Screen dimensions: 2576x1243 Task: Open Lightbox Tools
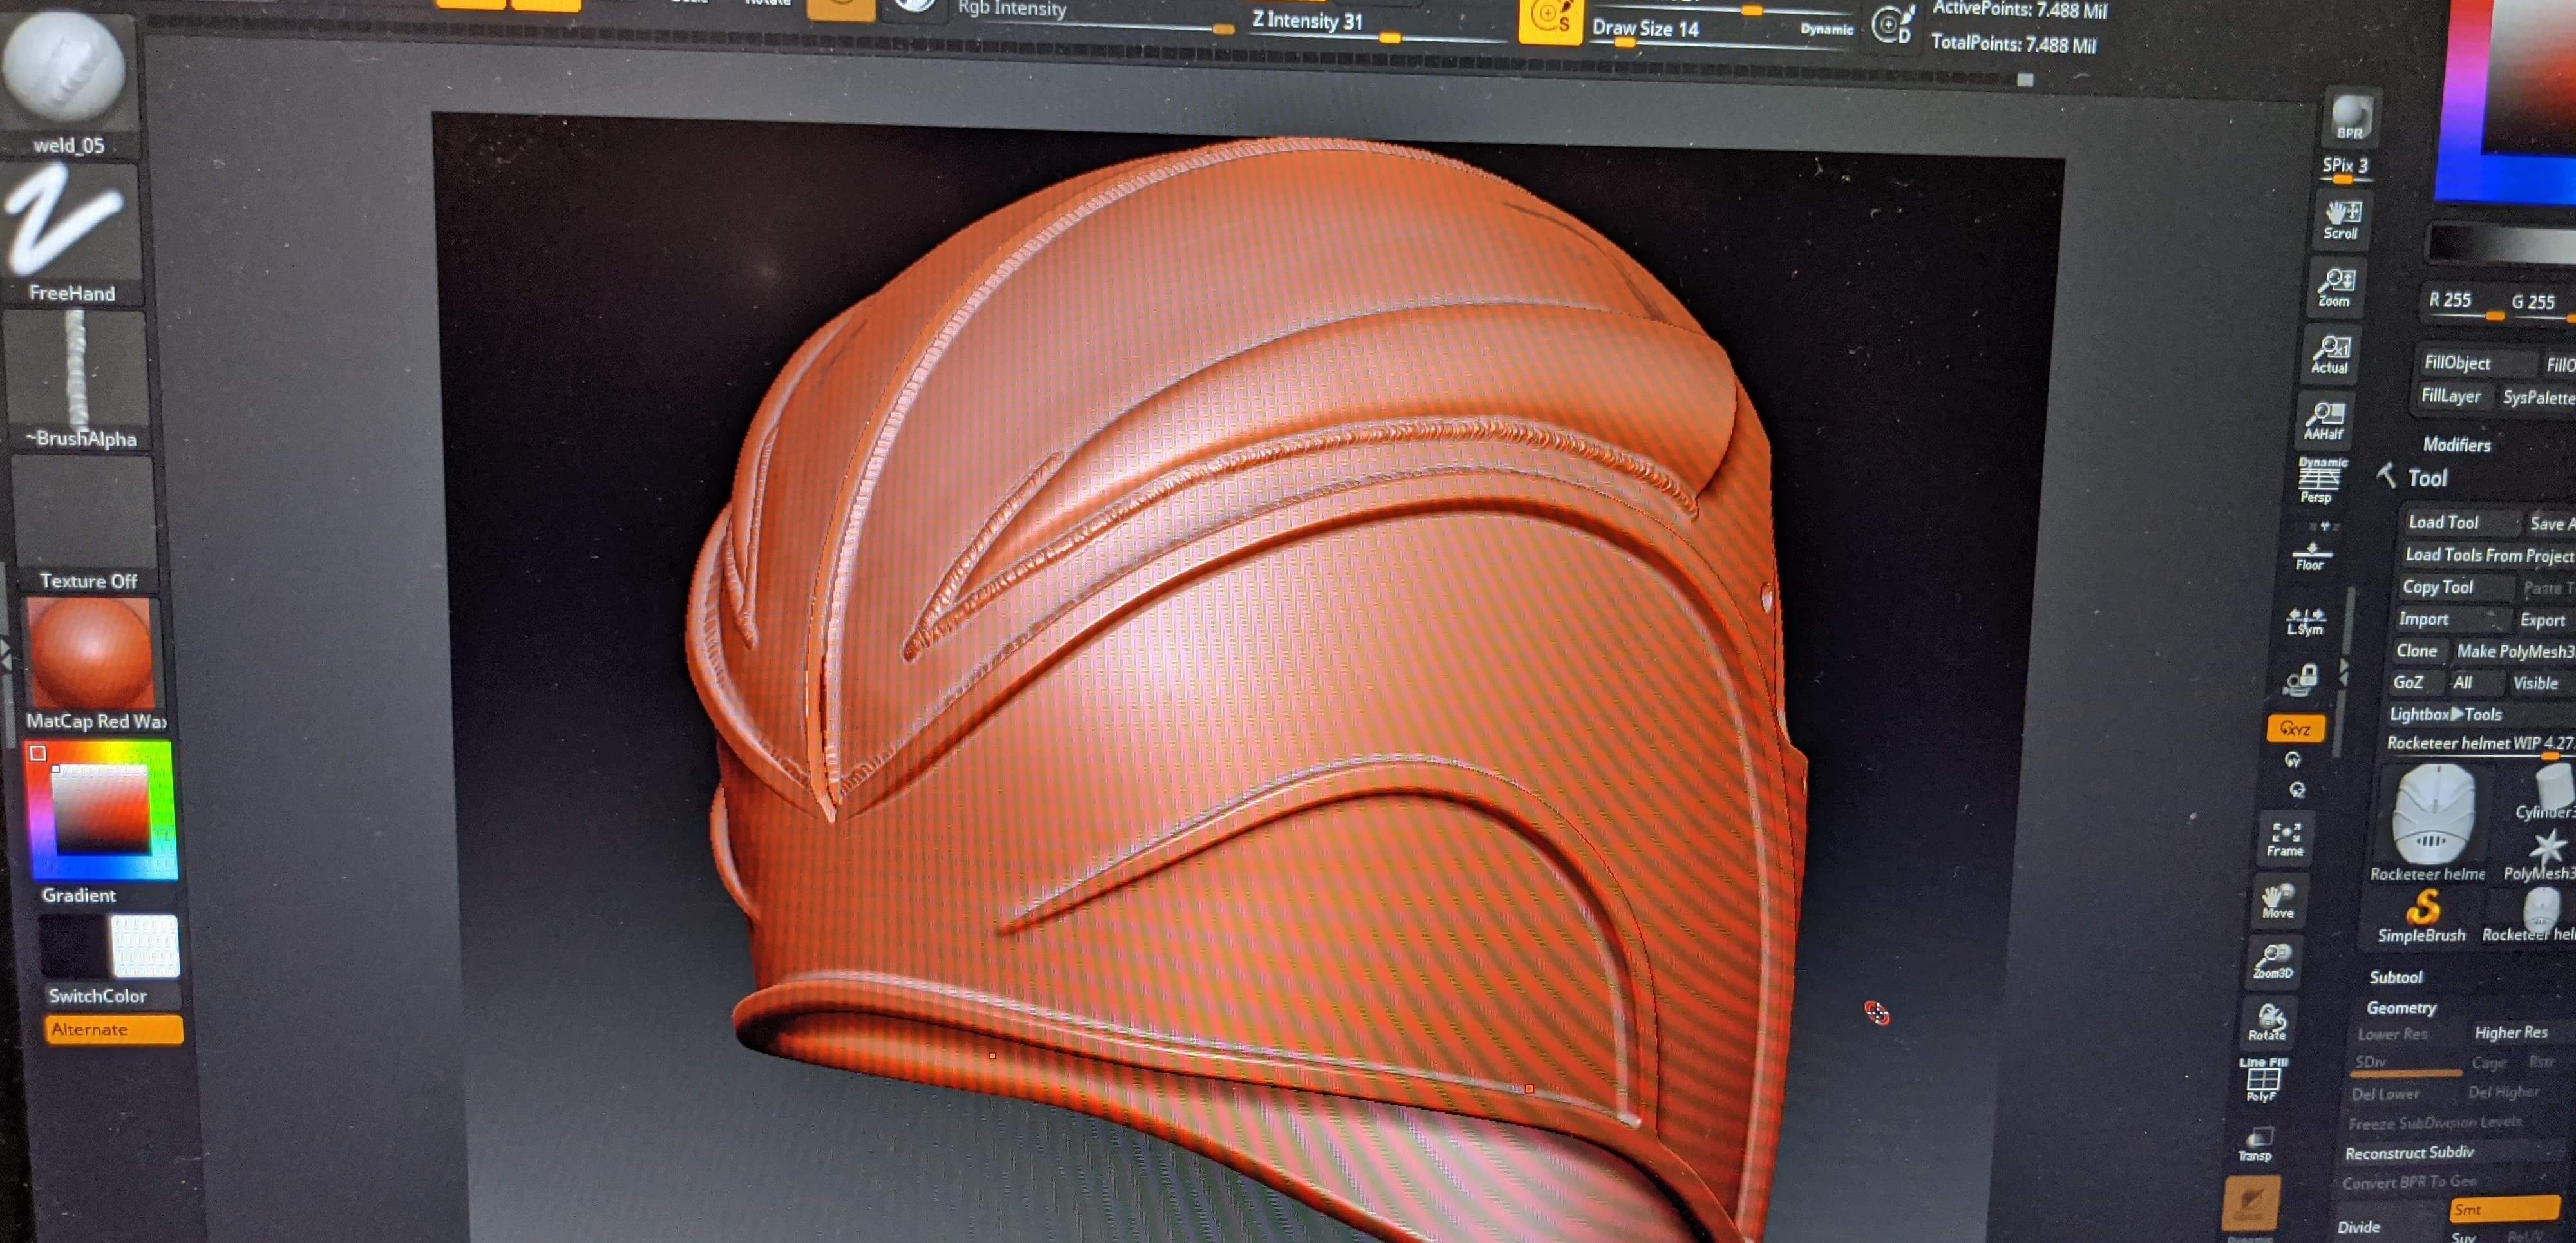pos(2445,714)
